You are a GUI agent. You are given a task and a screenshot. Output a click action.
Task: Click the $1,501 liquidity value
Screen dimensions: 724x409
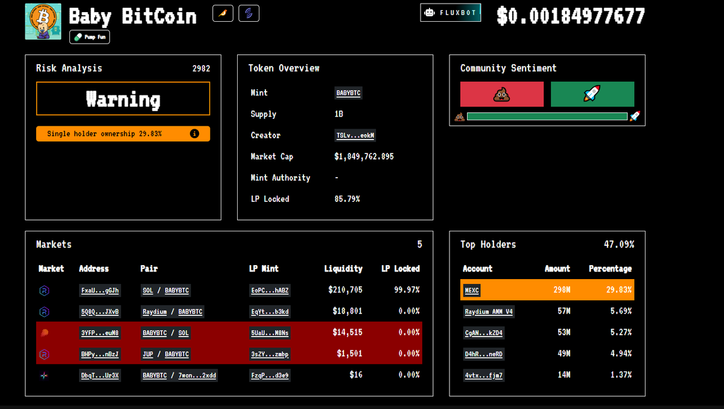coord(350,353)
